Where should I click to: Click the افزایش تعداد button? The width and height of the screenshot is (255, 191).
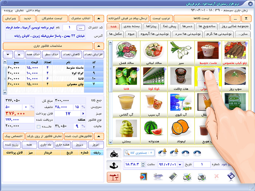click(x=93, y=55)
